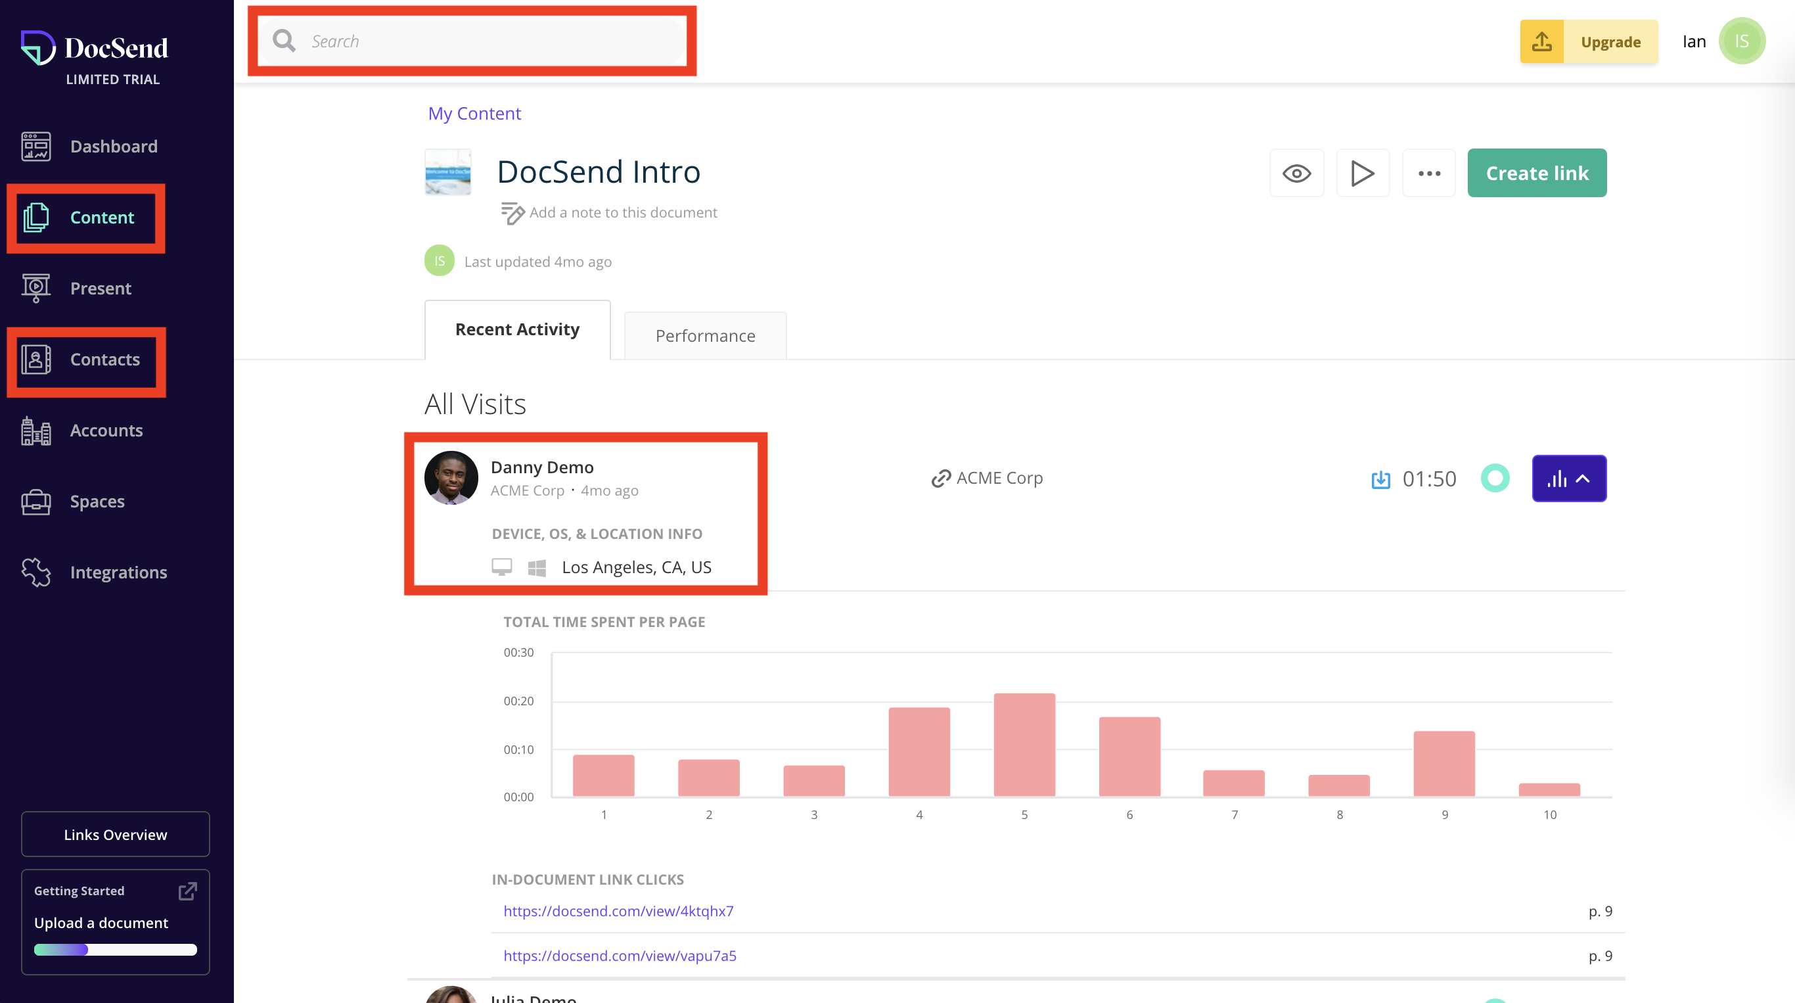1795x1003 pixels.
Task: Click the Contacts address book icon
Action: (35, 360)
